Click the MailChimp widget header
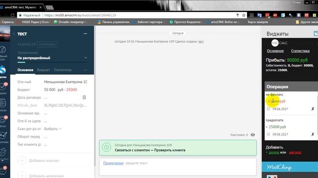This screenshot has width=318, height=178. point(290,167)
